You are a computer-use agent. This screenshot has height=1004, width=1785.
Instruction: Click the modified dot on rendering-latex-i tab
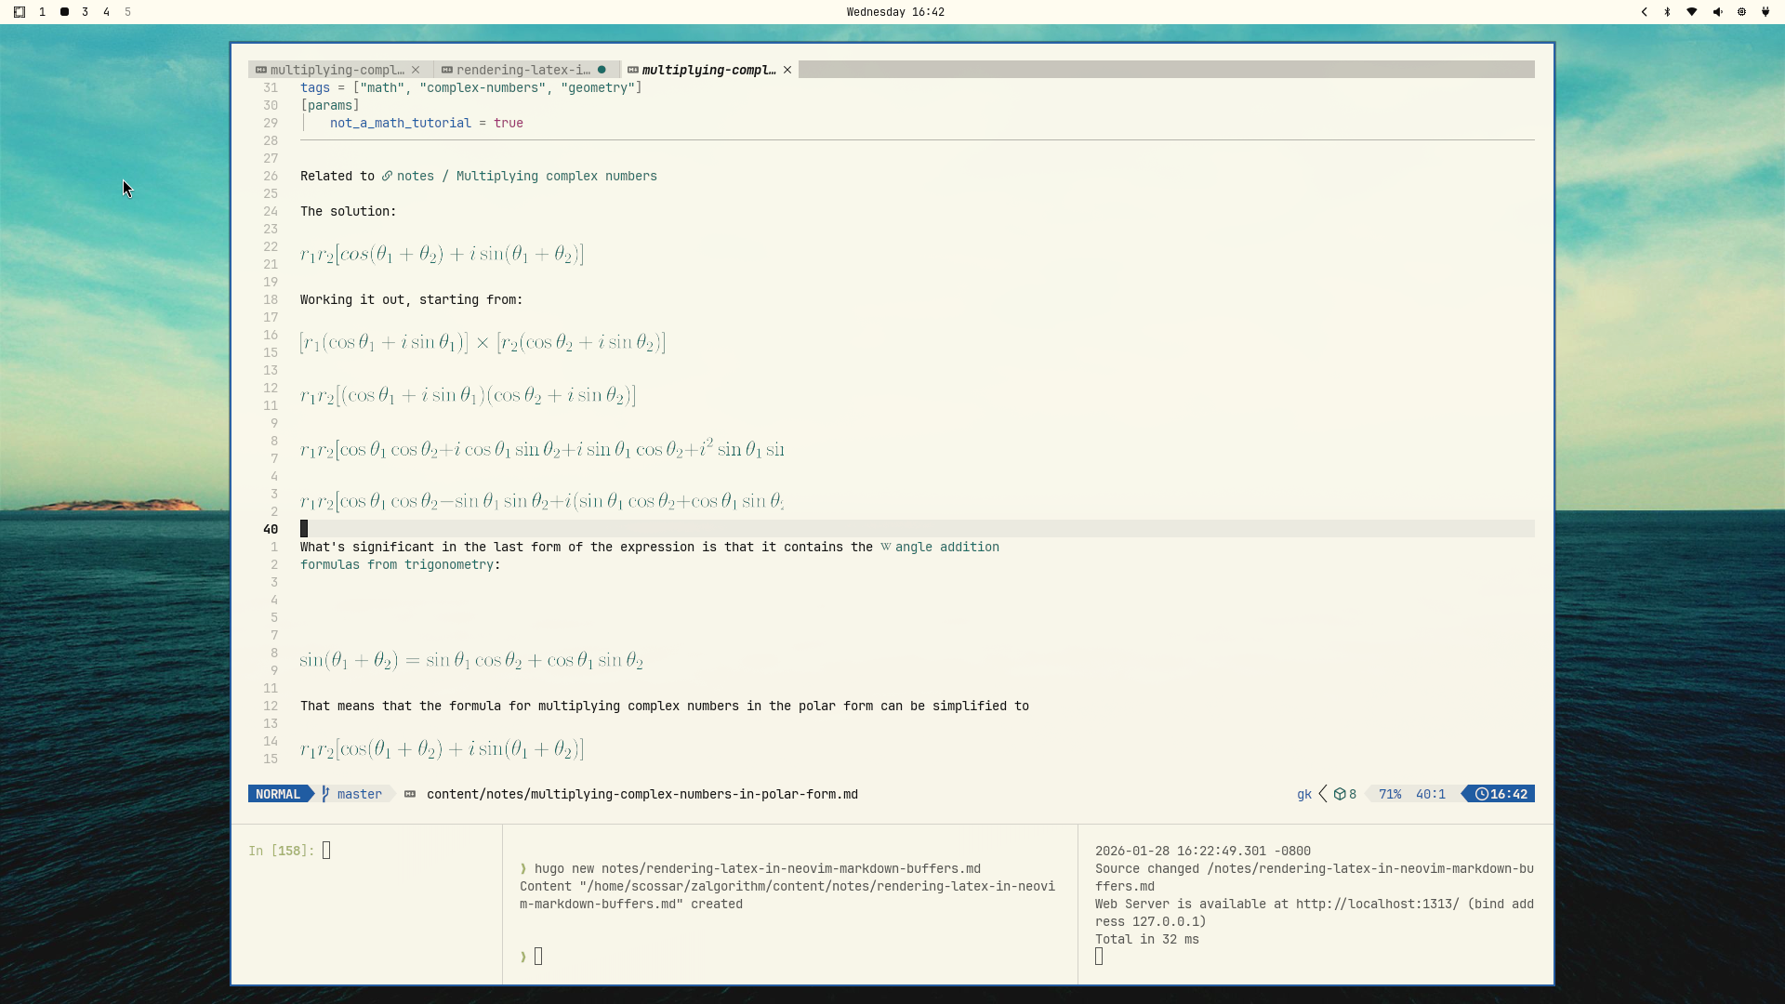click(x=605, y=70)
